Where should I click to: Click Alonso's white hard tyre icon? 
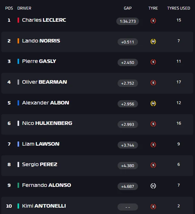(x=153, y=186)
